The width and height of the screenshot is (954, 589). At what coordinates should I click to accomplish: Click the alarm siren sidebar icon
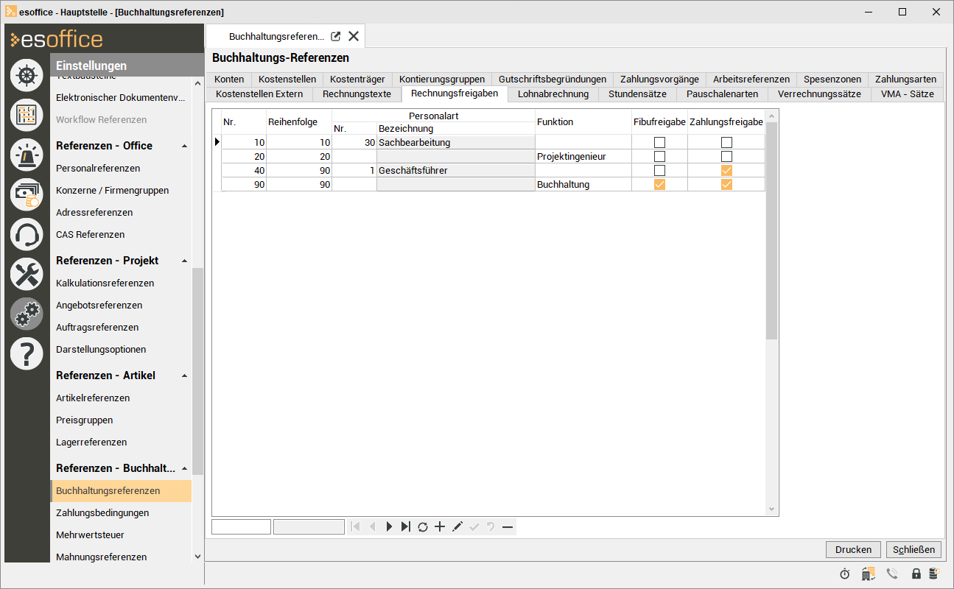[x=27, y=155]
